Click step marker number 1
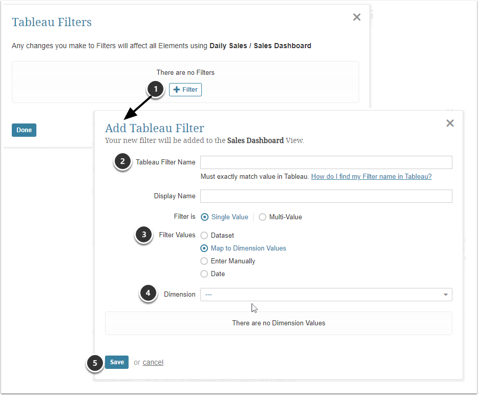478x395 pixels. 156,89
